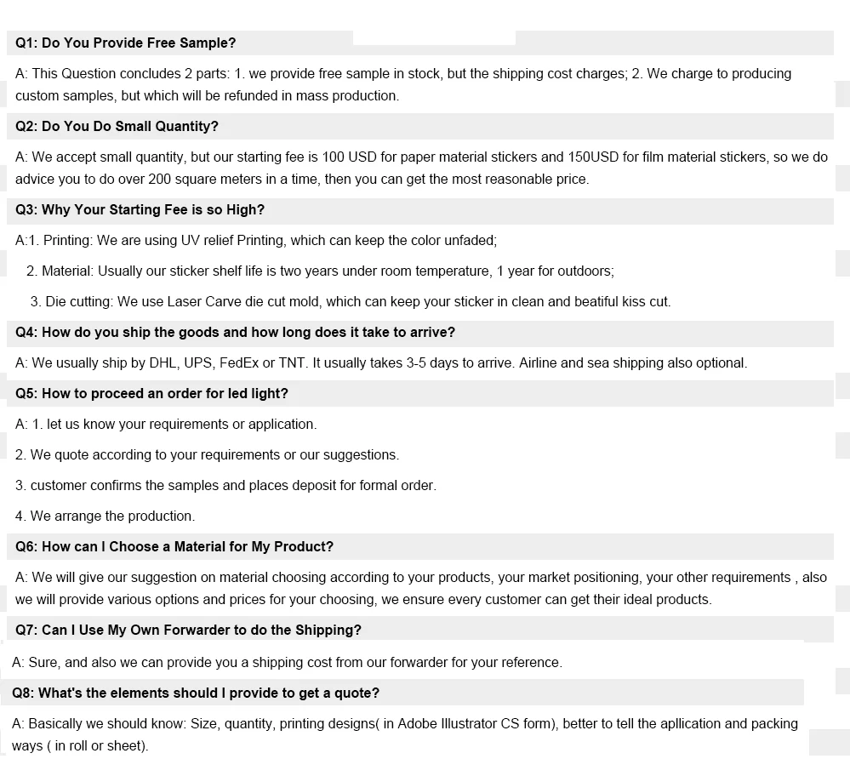Viewport: 850px width, 776px height.
Task: Click the answer about forwarder shipping cost reference
Action: (x=287, y=663)
